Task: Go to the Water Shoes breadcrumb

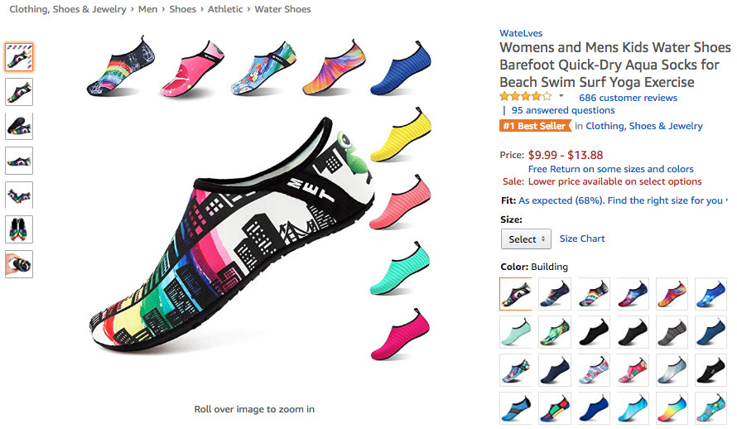Action: point(283,9)
